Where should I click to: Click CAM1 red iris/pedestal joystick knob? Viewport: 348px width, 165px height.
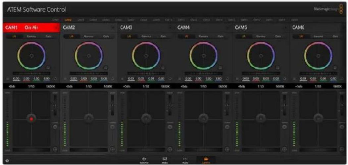coord(31,119)
